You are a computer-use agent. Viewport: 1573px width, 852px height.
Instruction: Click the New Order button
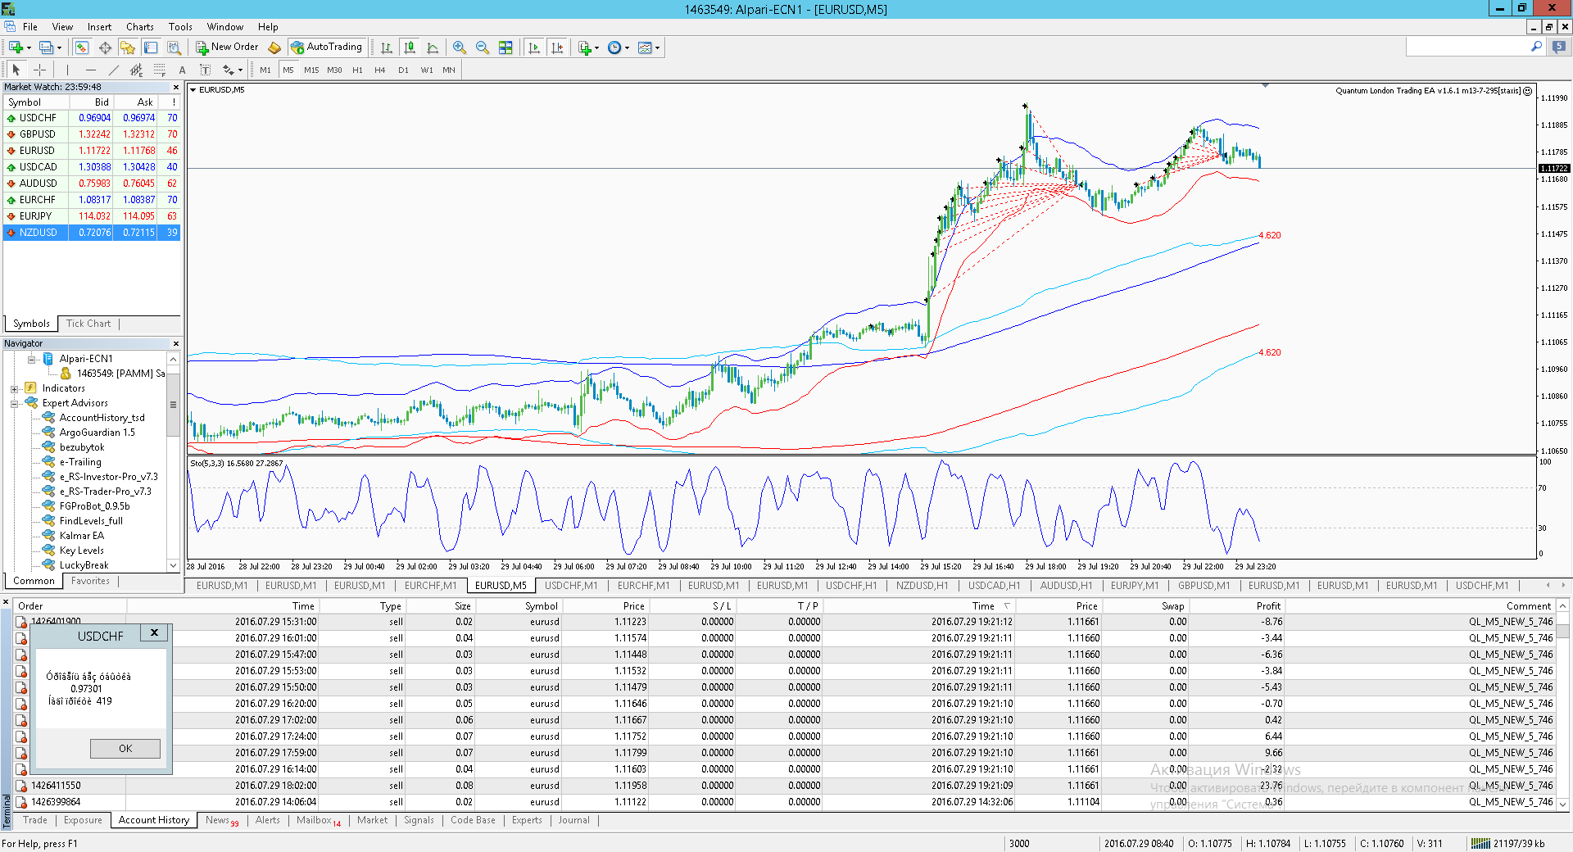click(227, 48)
